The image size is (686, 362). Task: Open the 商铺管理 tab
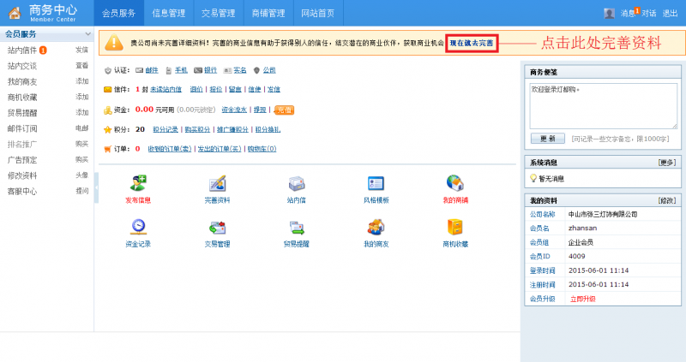[x=268, y=13]
